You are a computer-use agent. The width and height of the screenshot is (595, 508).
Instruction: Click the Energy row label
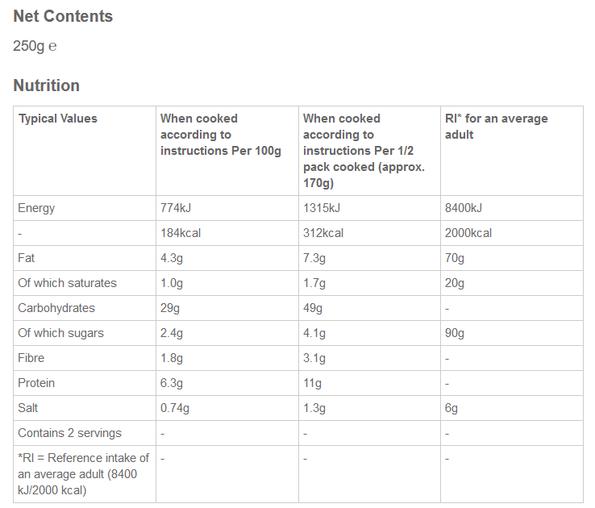[x=36, y=208]
